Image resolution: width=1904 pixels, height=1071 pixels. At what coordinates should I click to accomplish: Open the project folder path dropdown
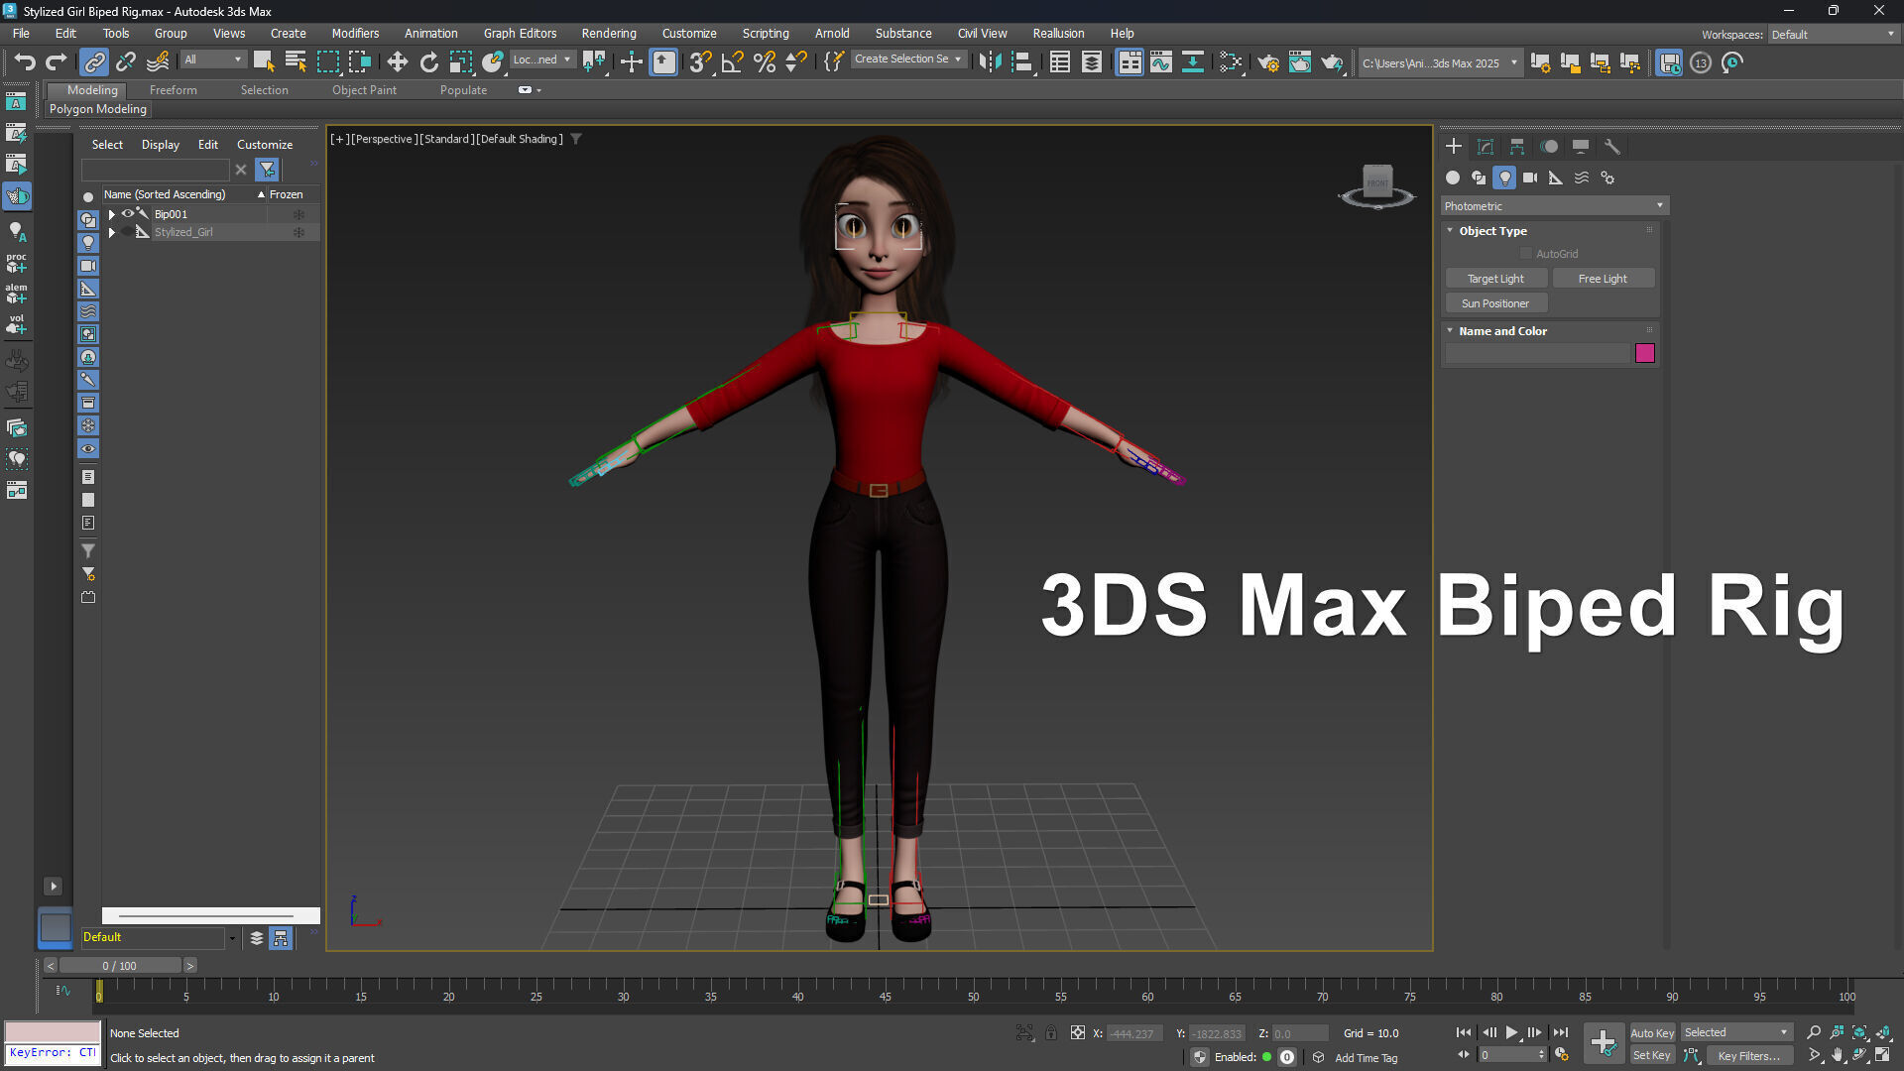point(1439,62)
